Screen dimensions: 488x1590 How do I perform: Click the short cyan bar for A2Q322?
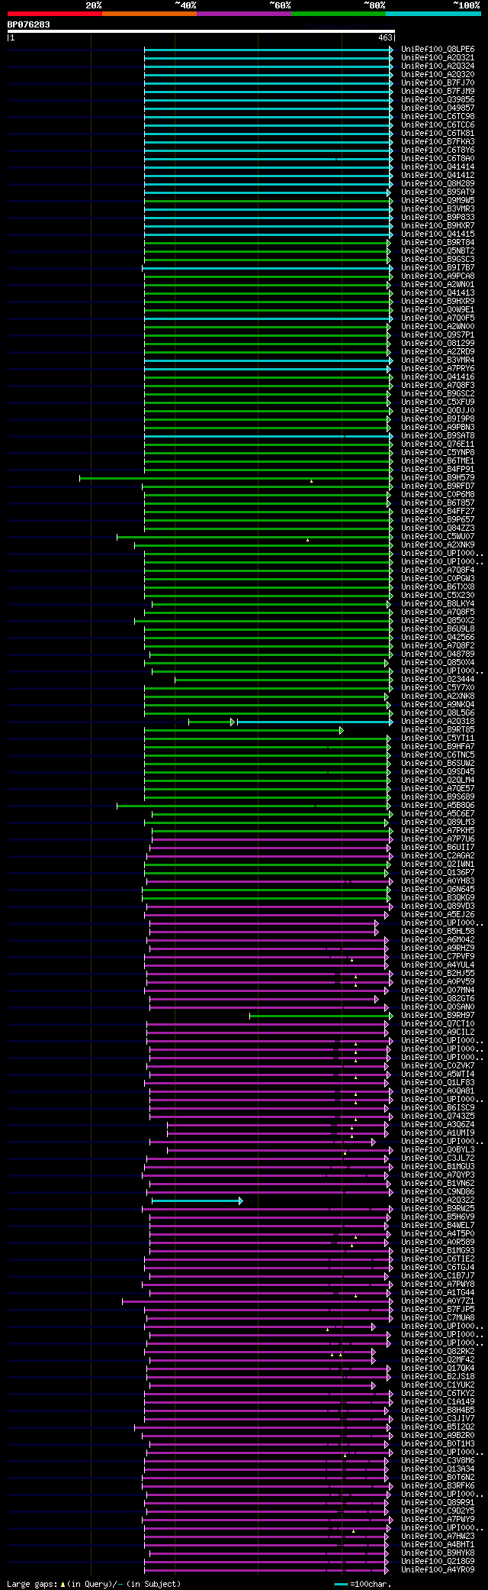click(197, 1201)
